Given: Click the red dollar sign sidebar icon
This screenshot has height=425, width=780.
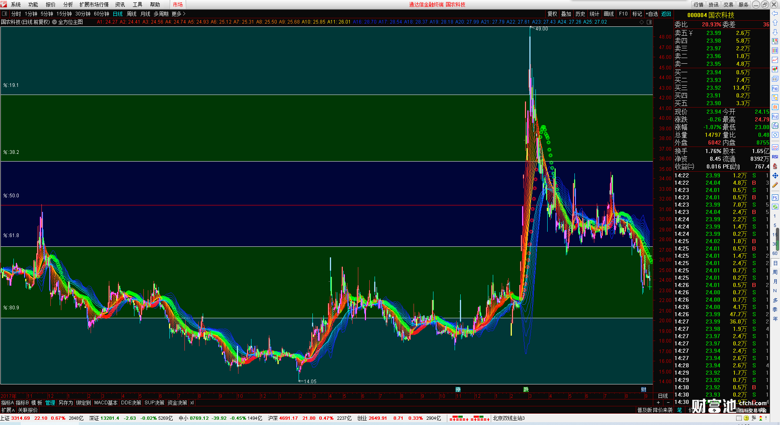Looking at the screenshot, I should [775, 166].
